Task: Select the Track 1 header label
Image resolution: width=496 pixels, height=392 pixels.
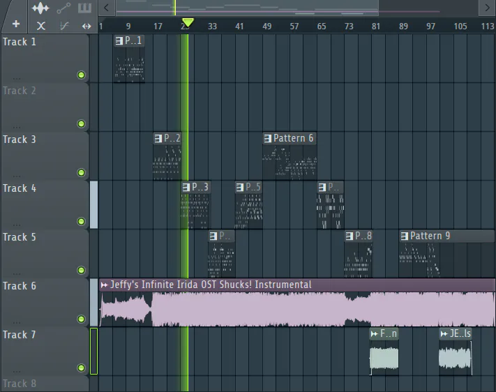Action: (x=20, y=42)
